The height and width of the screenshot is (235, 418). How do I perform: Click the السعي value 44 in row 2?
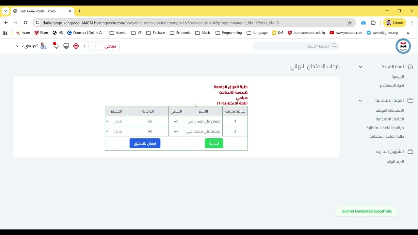[x=176, y=131]
